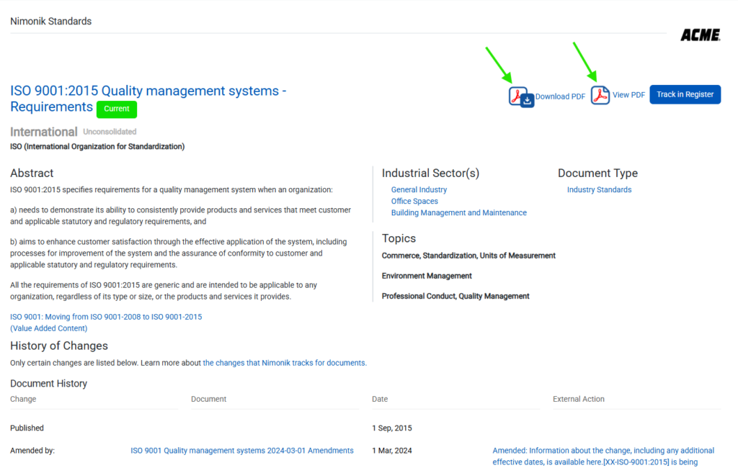738x468 pixels.
Task: Open the Amended information external action link
Action: coord(603,456)
